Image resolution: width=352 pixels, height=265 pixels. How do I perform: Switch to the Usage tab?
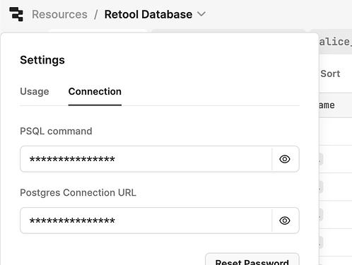tap(35, 92)
